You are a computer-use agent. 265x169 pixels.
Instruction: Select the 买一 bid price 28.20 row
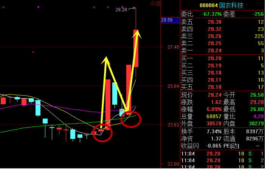(x=222, y=58)
